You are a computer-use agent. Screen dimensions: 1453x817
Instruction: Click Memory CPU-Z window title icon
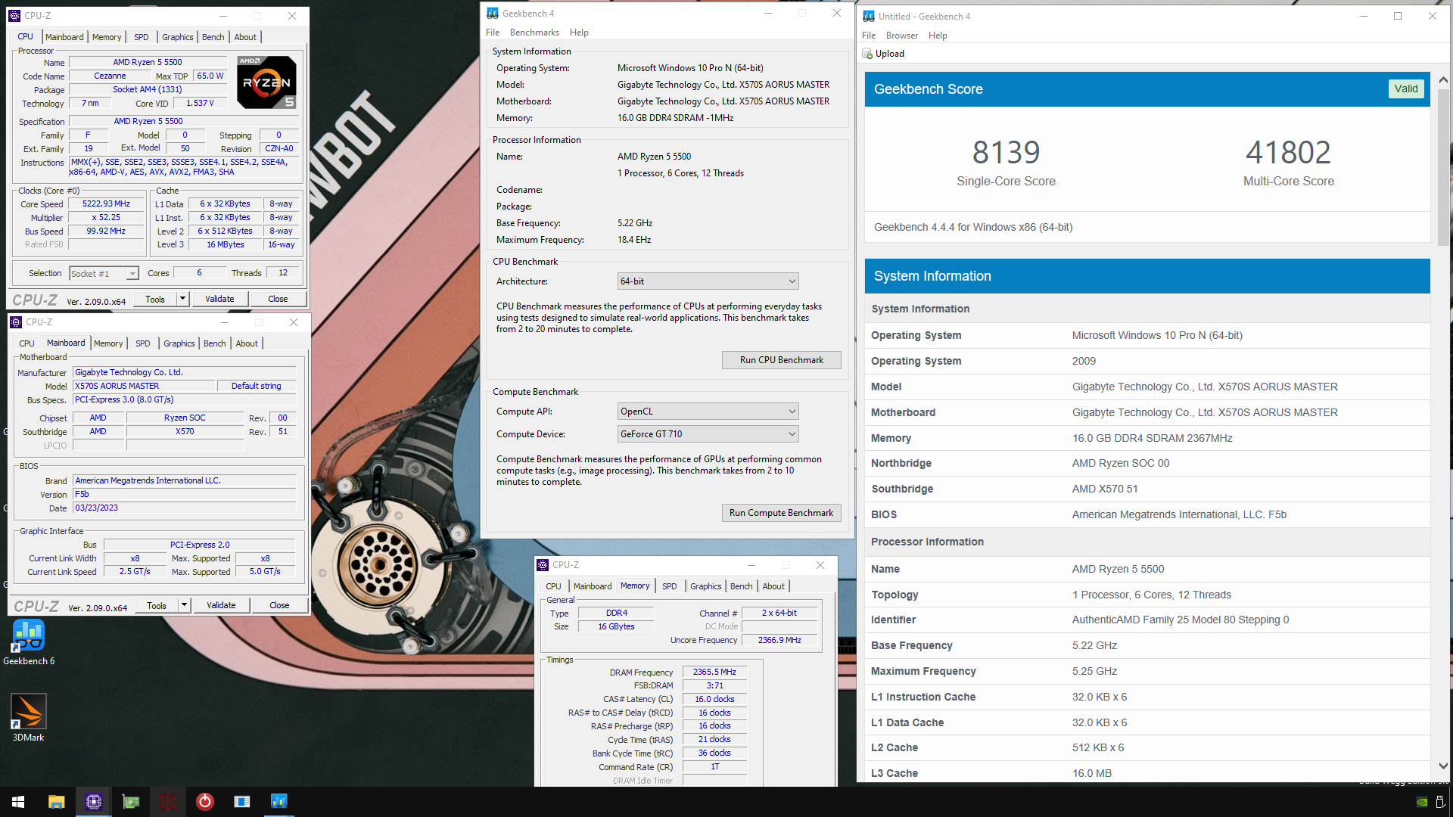[x=543, y=565]
